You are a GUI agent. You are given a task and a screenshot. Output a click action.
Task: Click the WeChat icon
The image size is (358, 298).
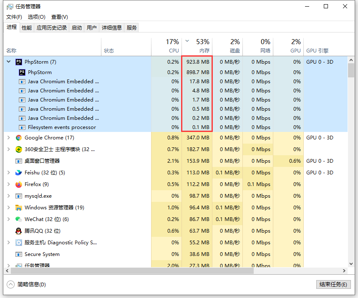[19, 219]
